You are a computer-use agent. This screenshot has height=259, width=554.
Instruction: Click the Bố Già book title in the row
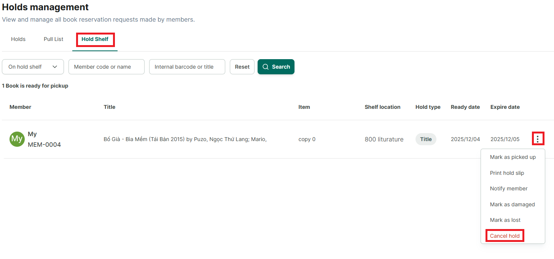(x=185, y=139)
